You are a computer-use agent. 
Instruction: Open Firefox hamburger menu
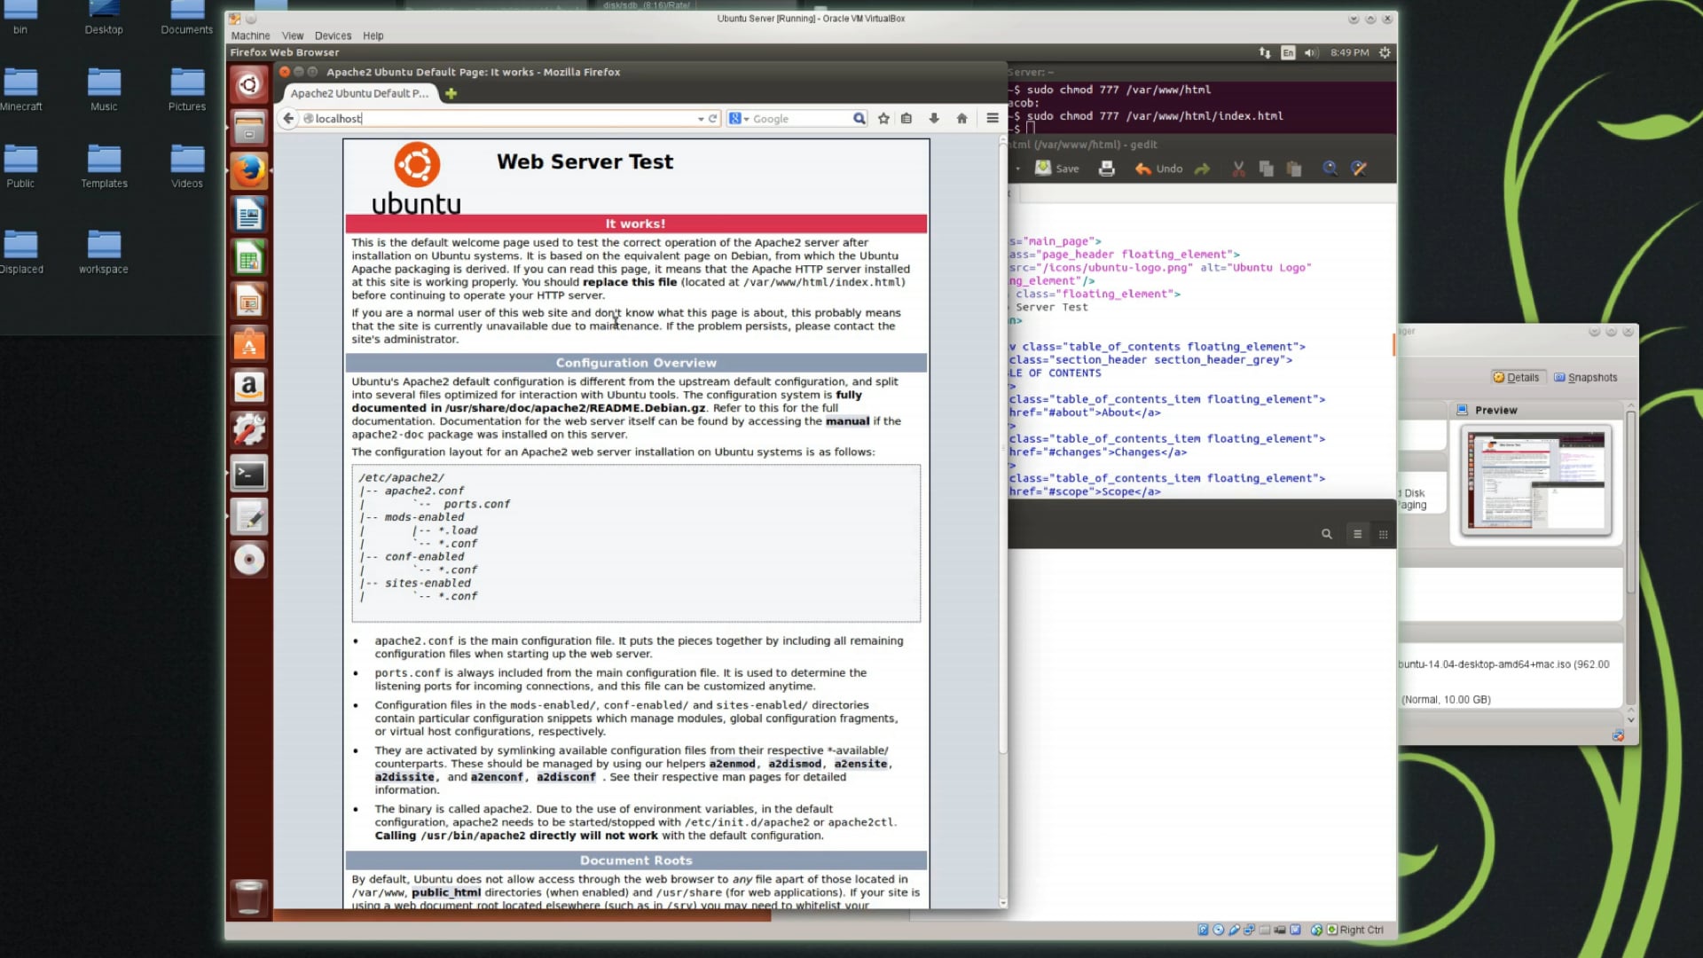pyautogui.click(x=993, y=118)
